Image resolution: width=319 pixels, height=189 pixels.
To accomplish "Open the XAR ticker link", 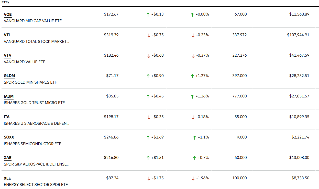I will pos(8,158).
